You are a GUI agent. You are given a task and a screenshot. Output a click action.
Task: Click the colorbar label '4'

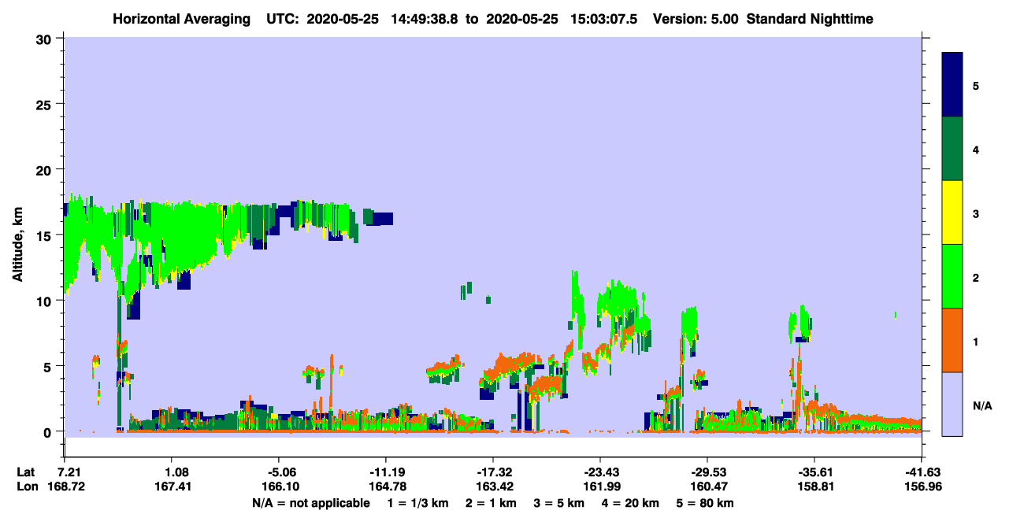click(x=976, y=149)
